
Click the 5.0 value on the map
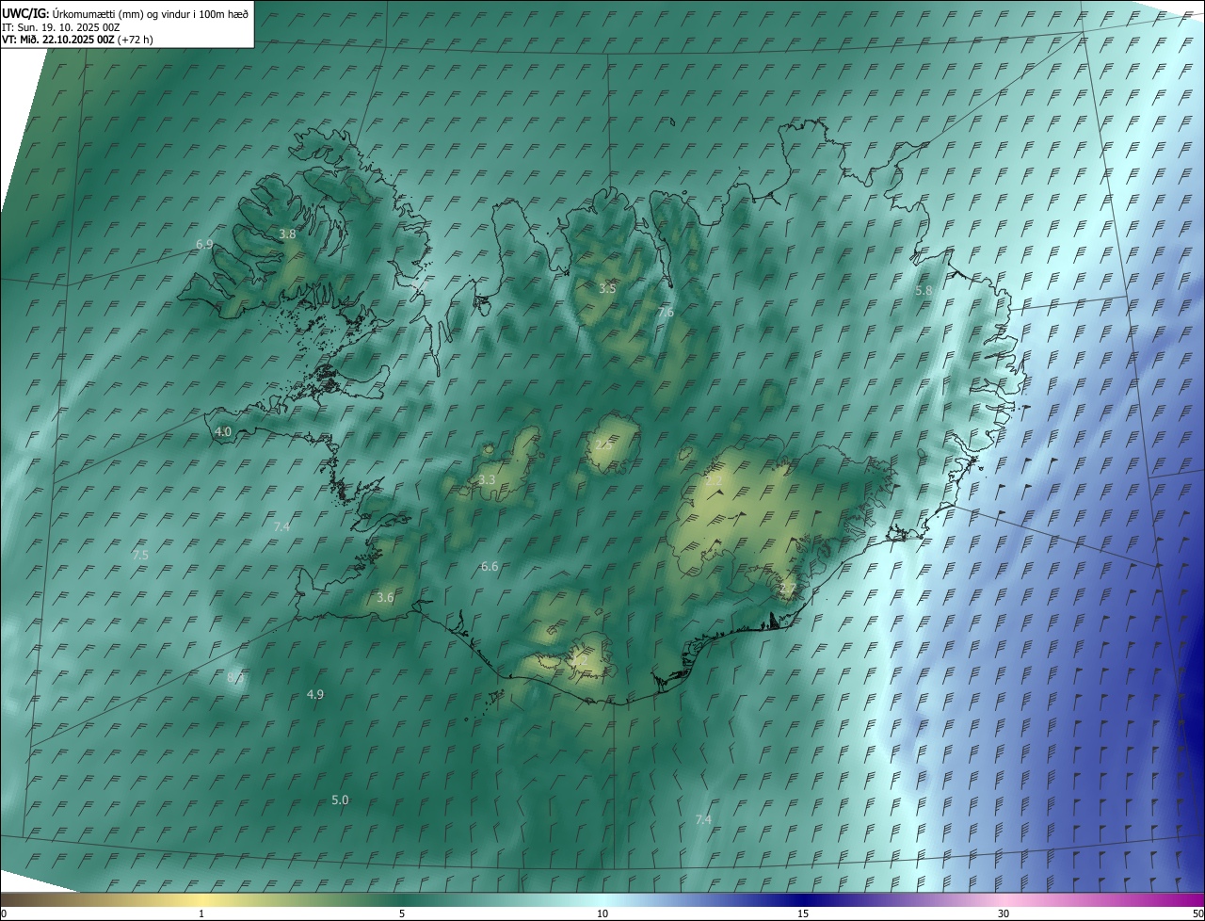click(x=340, y=800)
